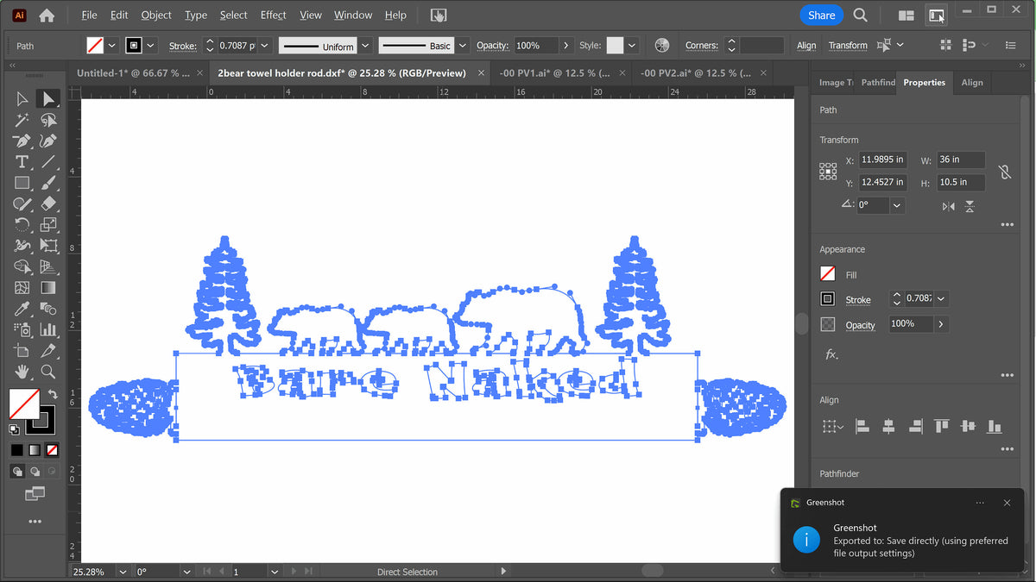Open the graphic Style dropdown
Image resolution: width=1036 pixels, height=582 pixels.
(x=632, y=46)
